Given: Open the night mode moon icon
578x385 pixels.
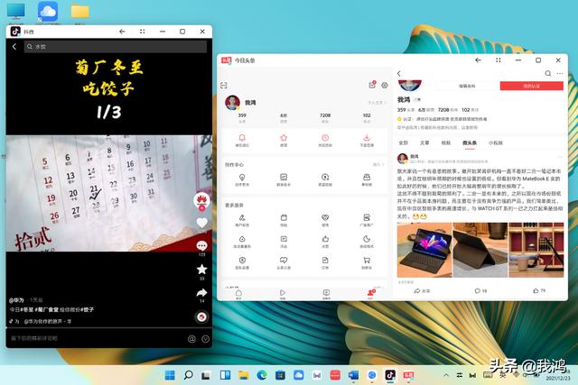Looking at the screenshot, I should click(367, 239).
